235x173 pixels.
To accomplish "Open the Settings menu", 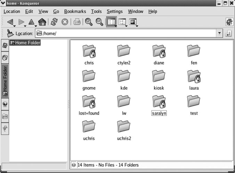I will point(114,11).
